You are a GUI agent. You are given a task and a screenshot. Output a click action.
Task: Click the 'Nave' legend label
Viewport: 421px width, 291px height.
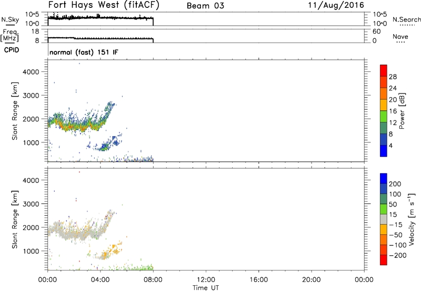pyautogui.click(x=400, y=36)
